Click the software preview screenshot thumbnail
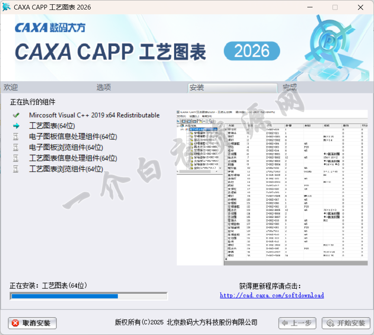Viewport: 374px width, 335px height. click(x=272, y=188)
